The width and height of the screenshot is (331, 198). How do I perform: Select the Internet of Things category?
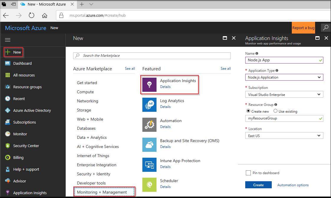93,156
